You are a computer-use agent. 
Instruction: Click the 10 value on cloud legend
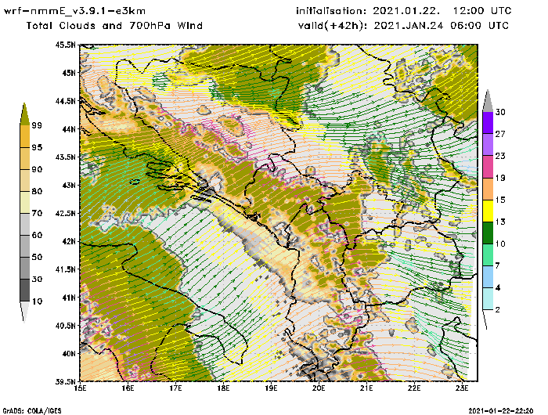[37, 301]
